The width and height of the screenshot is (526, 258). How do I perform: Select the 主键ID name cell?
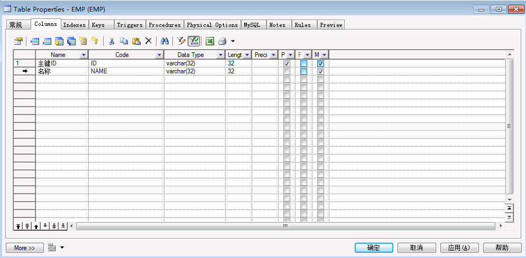tap(62, 63)
